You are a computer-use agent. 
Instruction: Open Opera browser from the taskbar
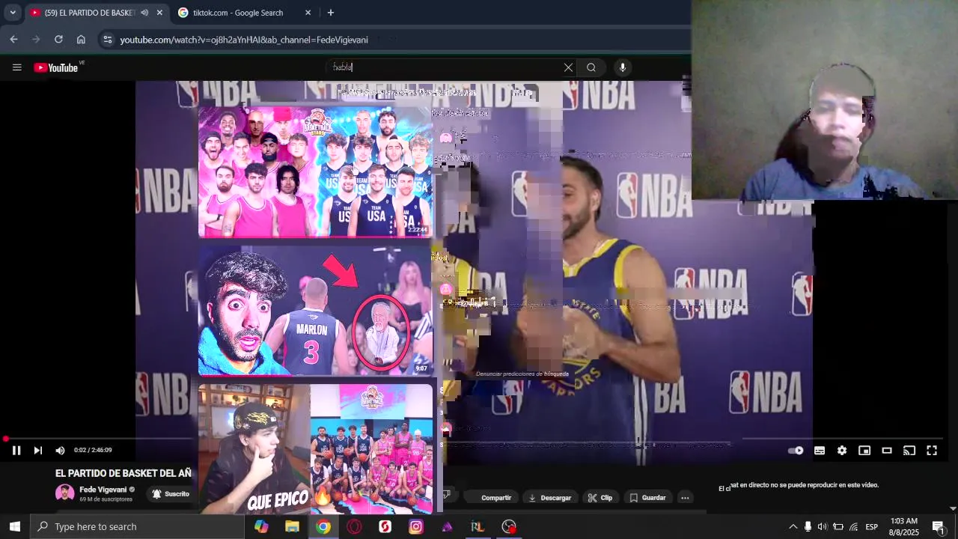pyautogui.click(x=354, y=526)
